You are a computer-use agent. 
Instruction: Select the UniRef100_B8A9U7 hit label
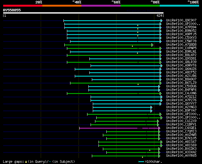181,79
